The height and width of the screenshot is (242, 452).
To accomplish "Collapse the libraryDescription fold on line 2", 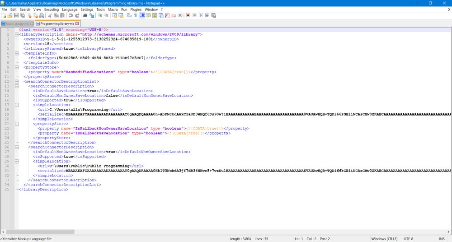I will coord(17,34).
